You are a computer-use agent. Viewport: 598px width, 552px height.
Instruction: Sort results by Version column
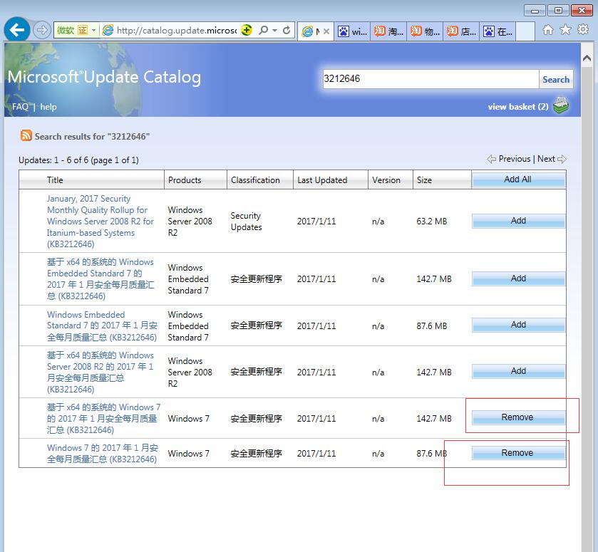click(386, 180)
